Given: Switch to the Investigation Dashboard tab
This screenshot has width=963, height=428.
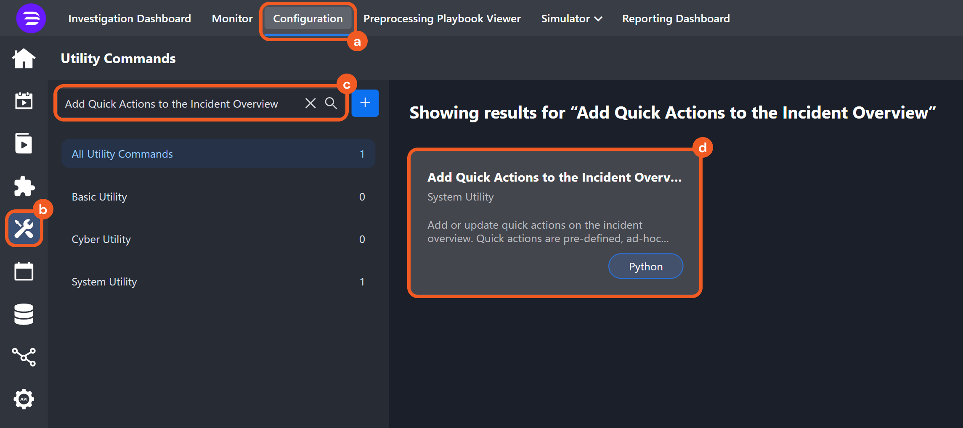Looking at the screenshot, I should pyautogui.click(x=130, y=18).
